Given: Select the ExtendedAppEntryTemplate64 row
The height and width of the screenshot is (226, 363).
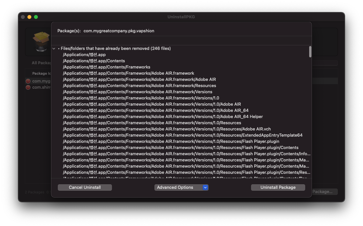Looking at the screenshot, I should point(181,135).
